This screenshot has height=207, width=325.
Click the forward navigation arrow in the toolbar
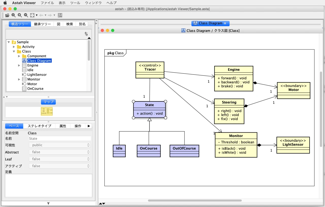[50, 15]
